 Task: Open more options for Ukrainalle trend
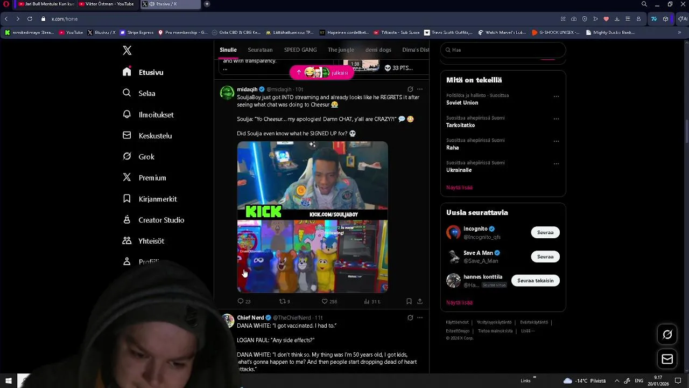pyautogui.click(x=556, y=164)
